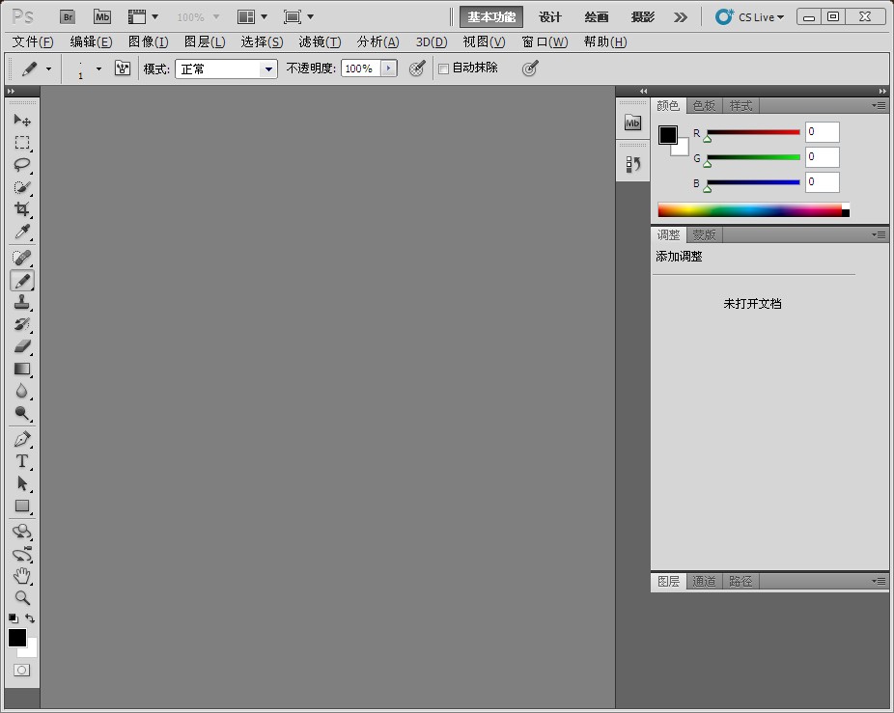Viewport: 894px width, 713px height.
Task: Select the History Brush tool
Action: (x=22, y=324)
